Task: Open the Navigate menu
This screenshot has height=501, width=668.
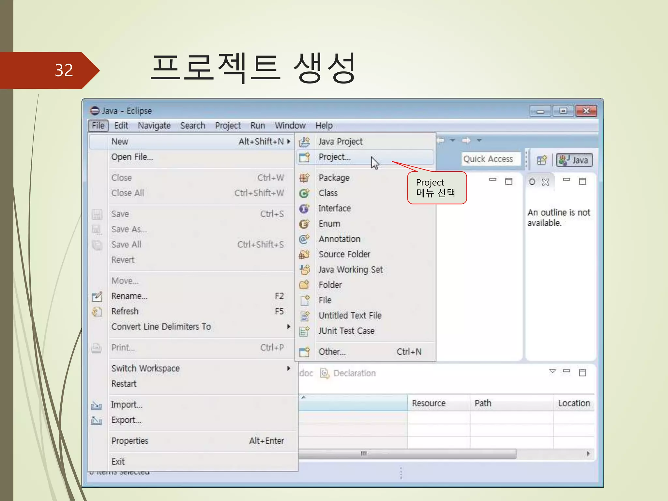Action: (154, 126)
